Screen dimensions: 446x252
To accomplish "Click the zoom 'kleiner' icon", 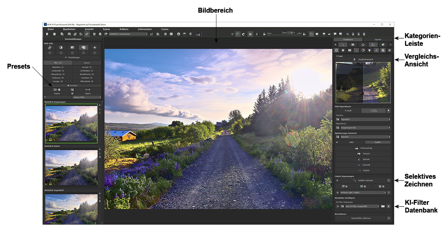I will 265,34.
